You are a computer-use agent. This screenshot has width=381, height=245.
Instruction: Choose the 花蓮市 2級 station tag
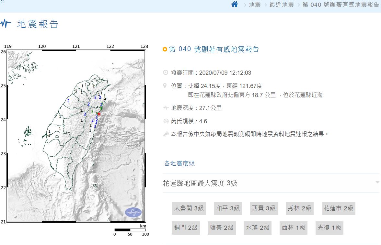[339, 208]
